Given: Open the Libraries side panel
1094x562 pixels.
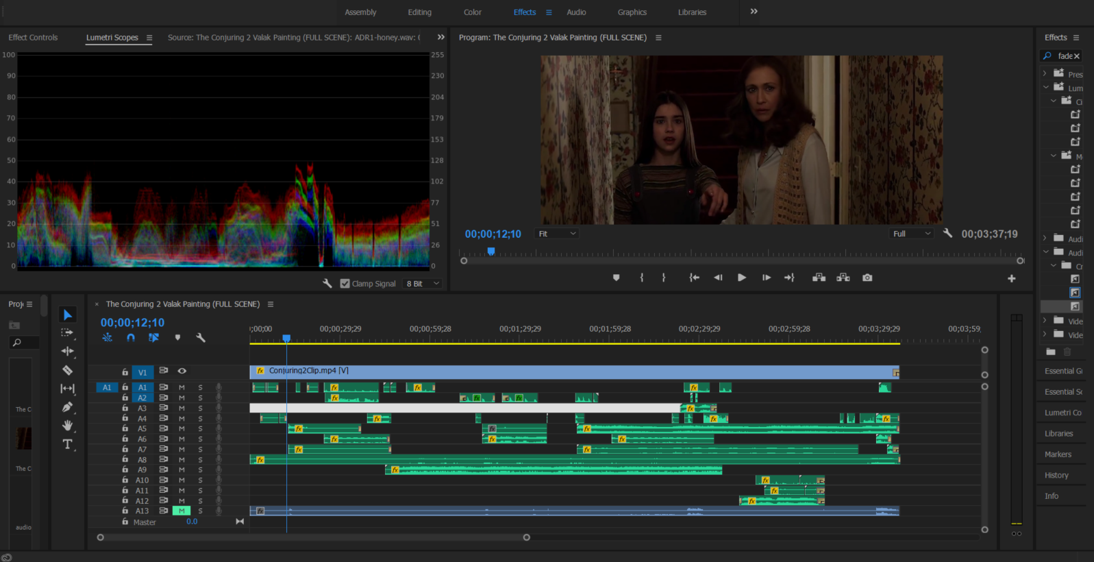Looking at the screenshot, I should [1058, 433].
